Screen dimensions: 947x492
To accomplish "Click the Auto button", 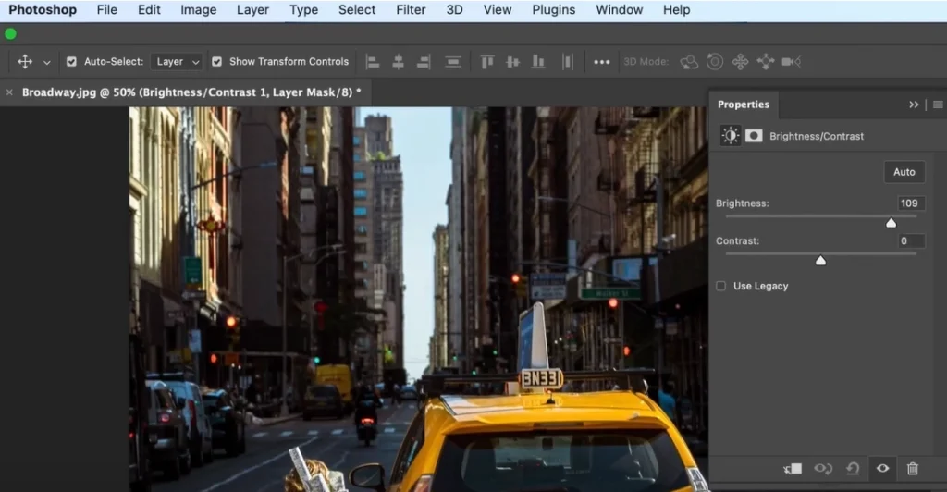I will [x=904, y=172].
